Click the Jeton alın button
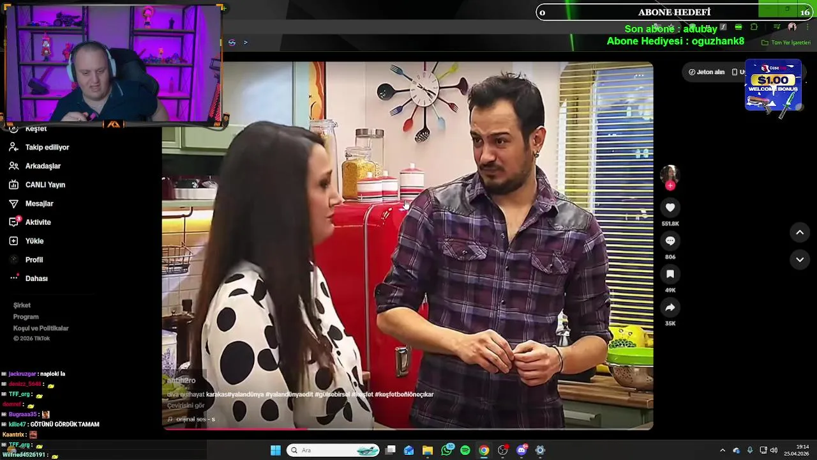The width and height of the screenshot is (817, 460). click(x=707, y=72)
